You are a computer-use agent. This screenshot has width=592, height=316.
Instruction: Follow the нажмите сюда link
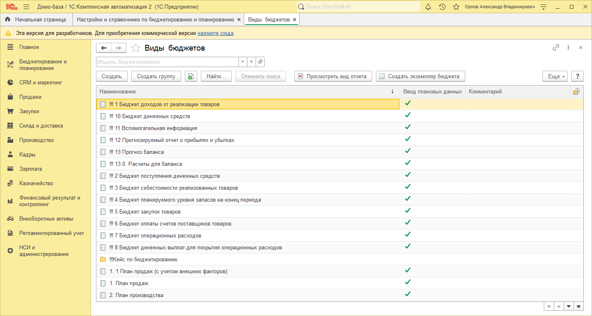tap(215, 33)
